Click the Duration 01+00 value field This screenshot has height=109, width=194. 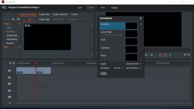point(117,68)
